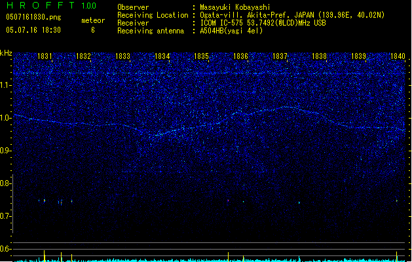
Task: Click the kHz axis unit label
Action: coord(6,53)
